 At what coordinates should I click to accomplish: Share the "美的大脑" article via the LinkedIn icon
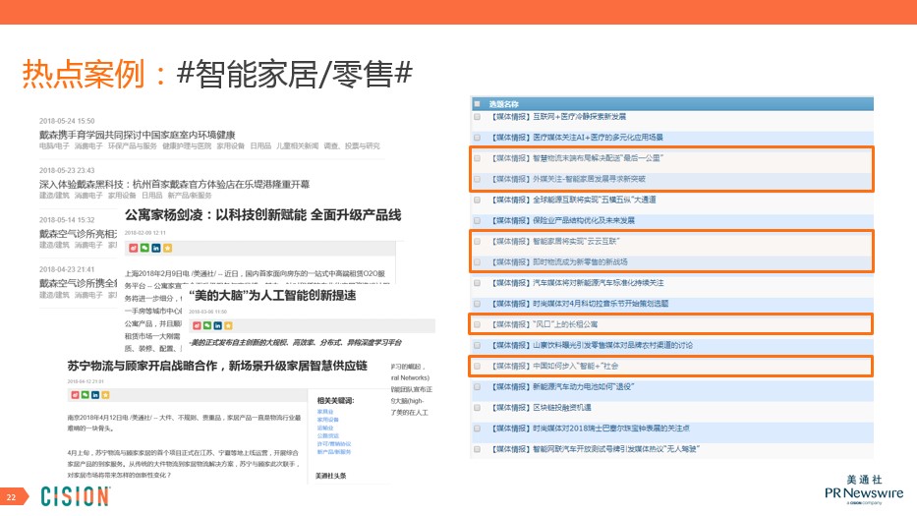point(217,325)
